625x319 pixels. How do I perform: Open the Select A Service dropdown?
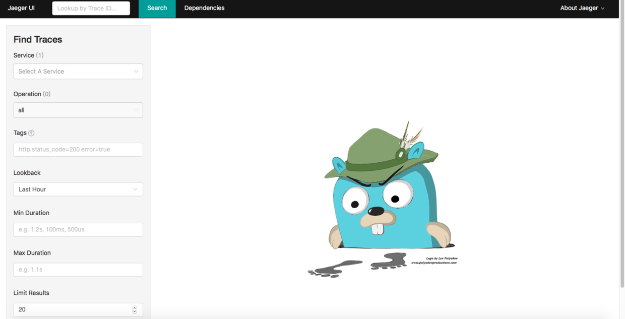78,71
